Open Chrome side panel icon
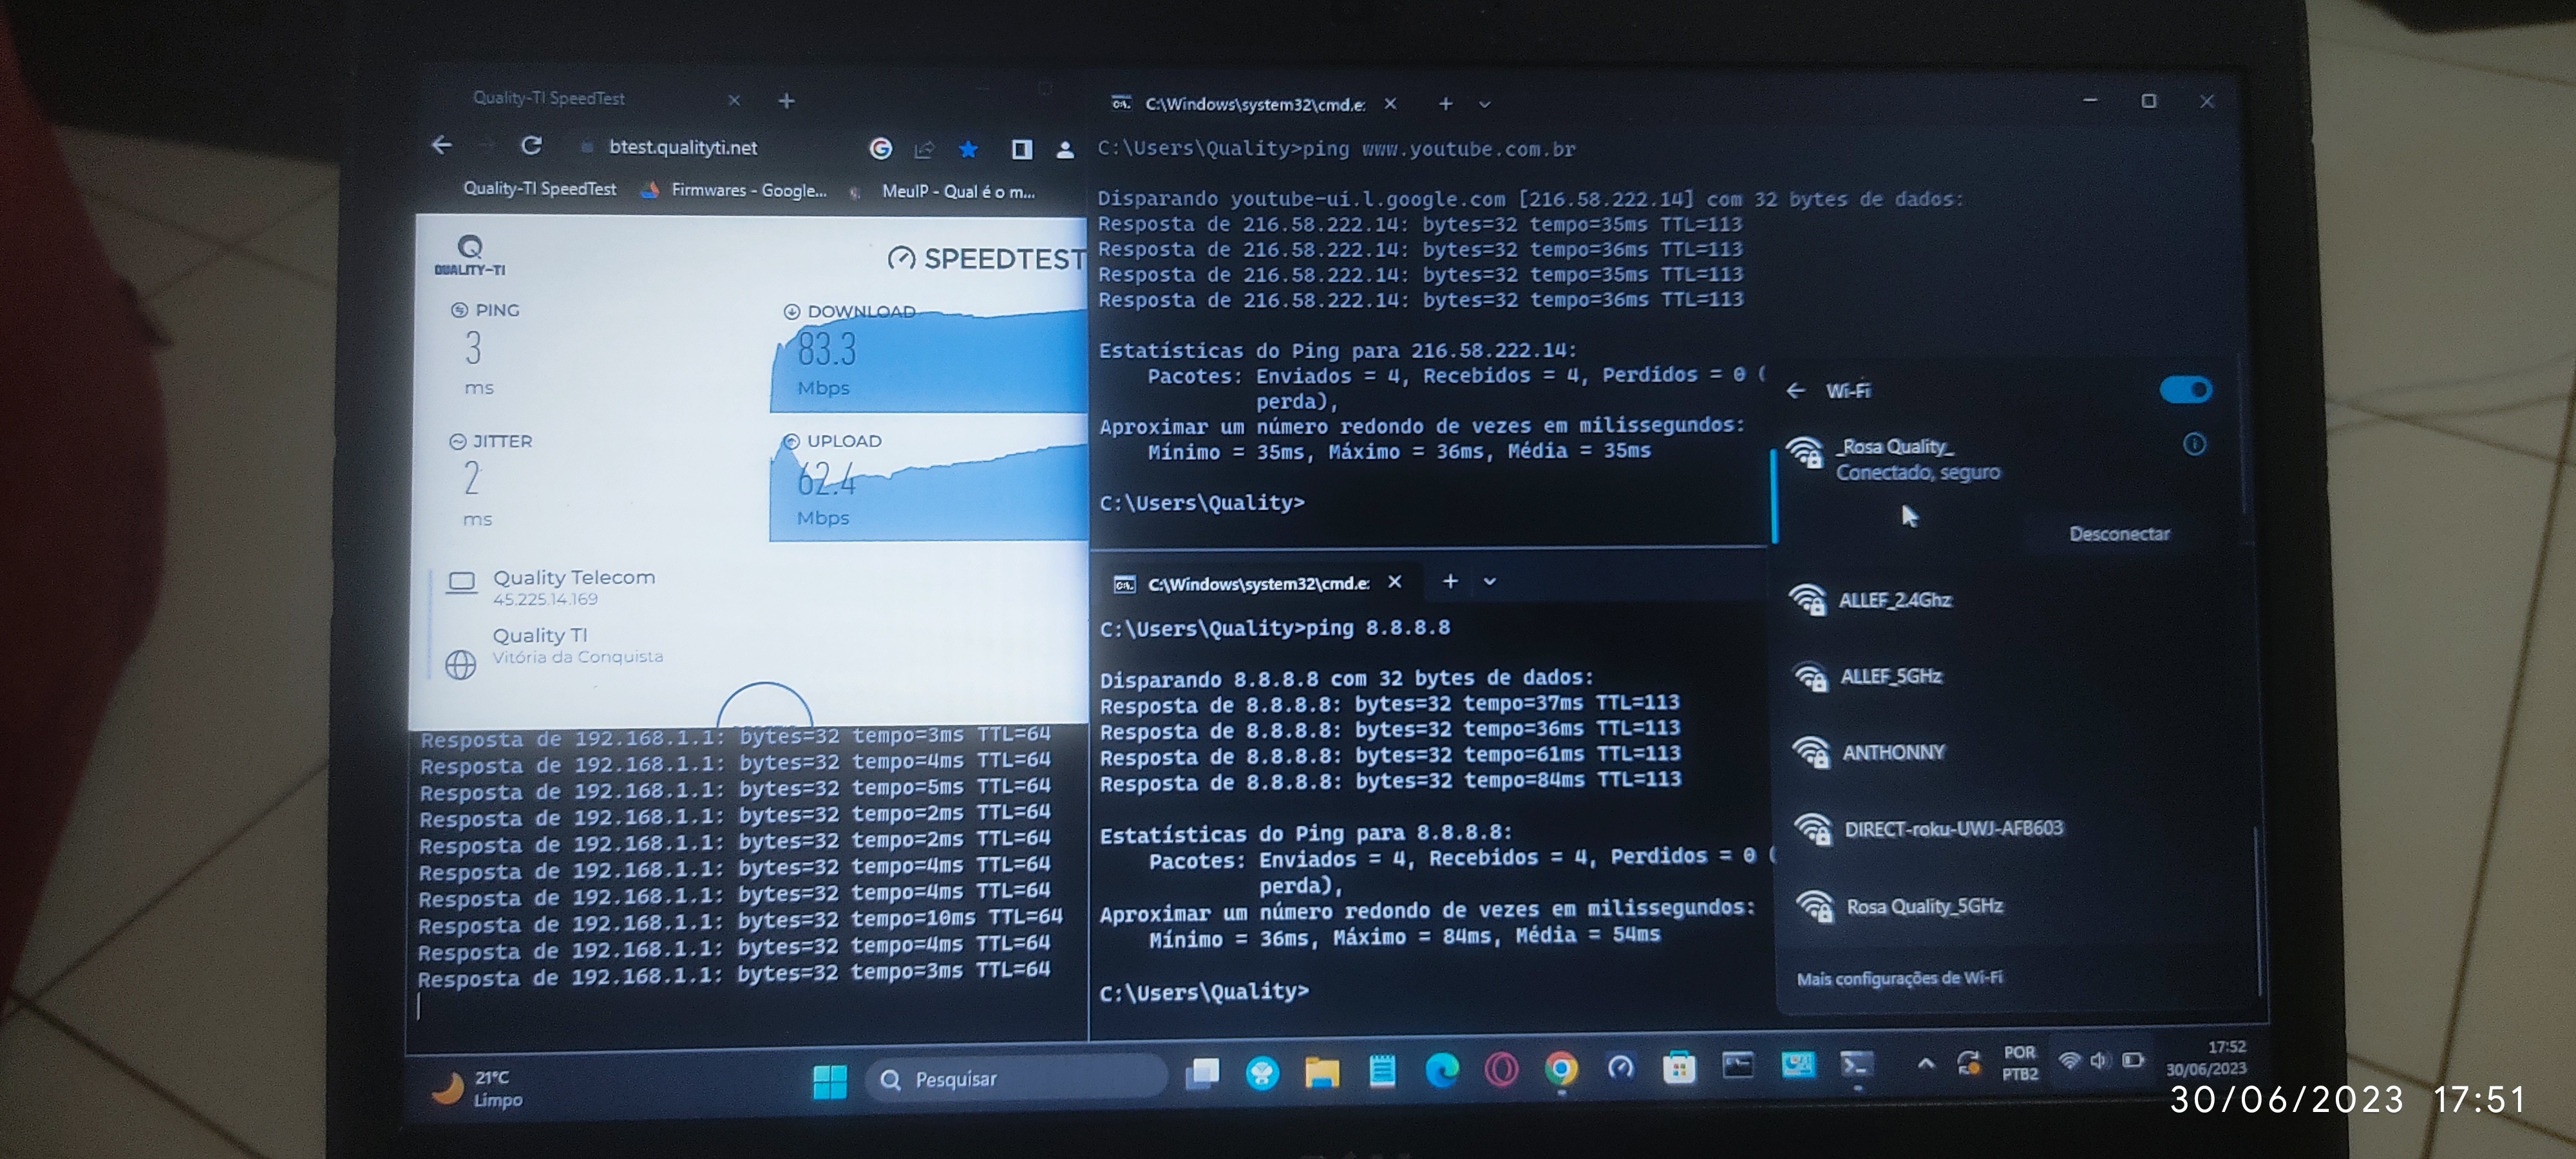The image size is (2576, 1159). [x=1021, y=150]
